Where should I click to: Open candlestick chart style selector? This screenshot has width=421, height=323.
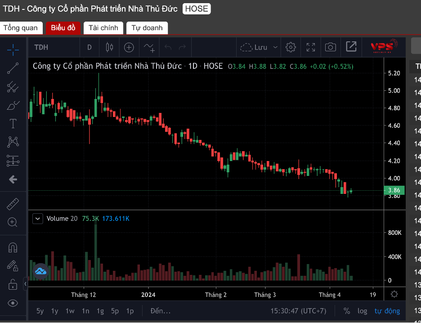[110, 47]
